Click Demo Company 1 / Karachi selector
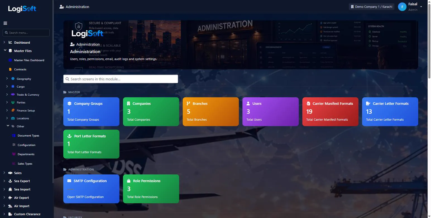431x218 pixels. click(x=372, y=7)
